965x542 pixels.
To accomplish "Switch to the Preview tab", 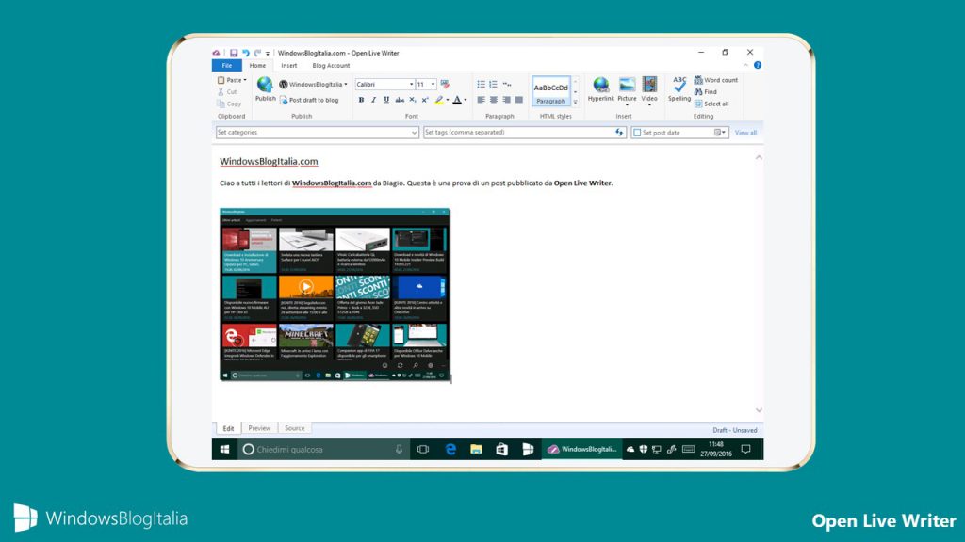I will 259,428.
